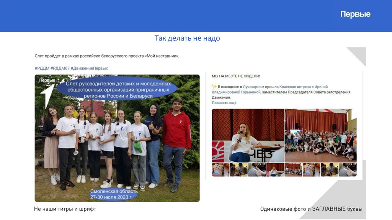Expand post with Показать ещё
The width and height of the screenshot is (392, 220).
(x=224, y=103)
